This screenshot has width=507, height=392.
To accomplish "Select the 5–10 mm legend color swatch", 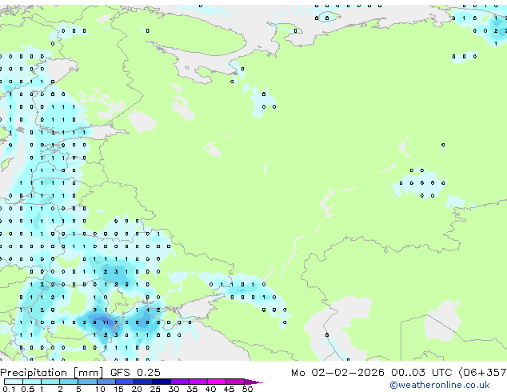I will point(87,382).
